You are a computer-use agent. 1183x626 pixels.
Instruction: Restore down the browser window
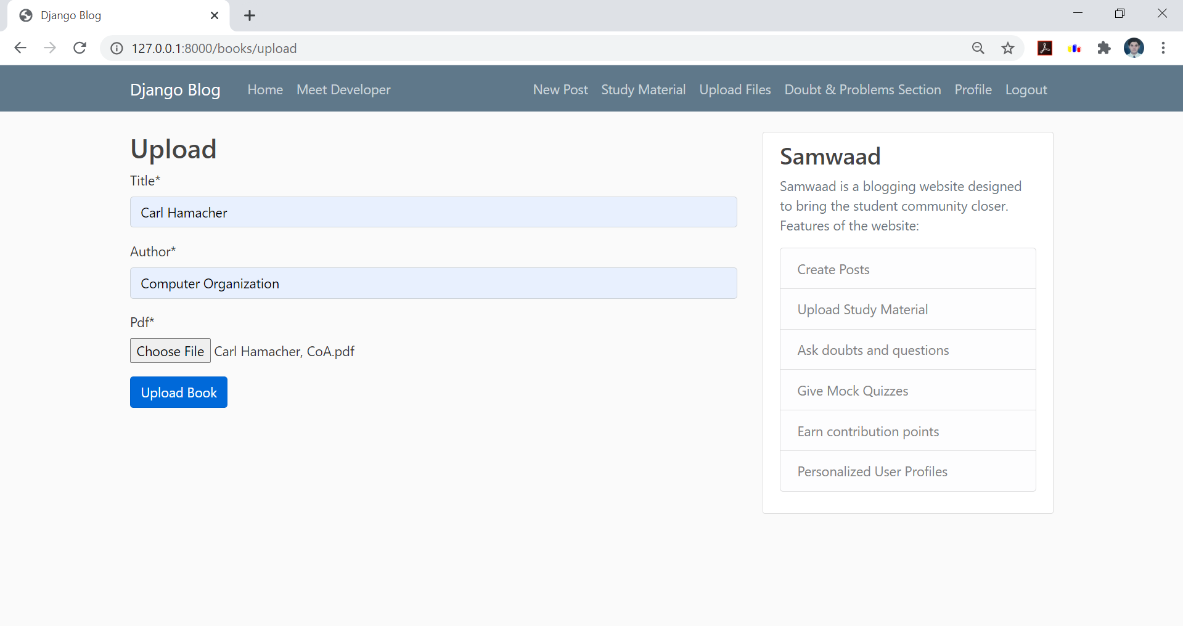coord(1120,13)
